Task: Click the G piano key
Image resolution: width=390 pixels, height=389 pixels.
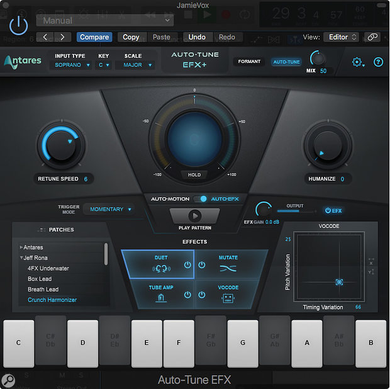Action: (243, 344)
